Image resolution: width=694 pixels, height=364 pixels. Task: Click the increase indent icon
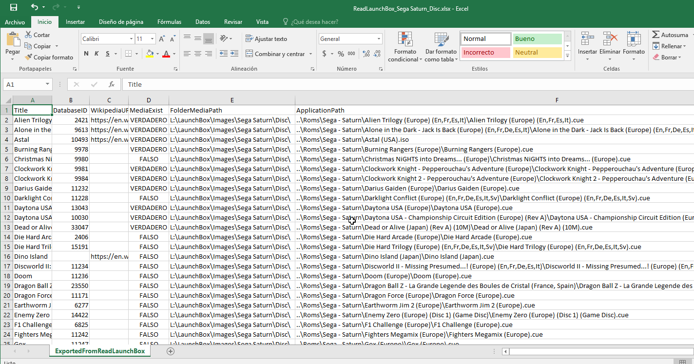234,54
